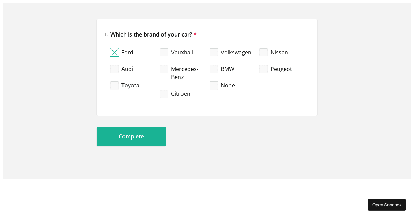414x217 pixels.
Task: Select the BMW checkbox
Action: pos(214,69)
